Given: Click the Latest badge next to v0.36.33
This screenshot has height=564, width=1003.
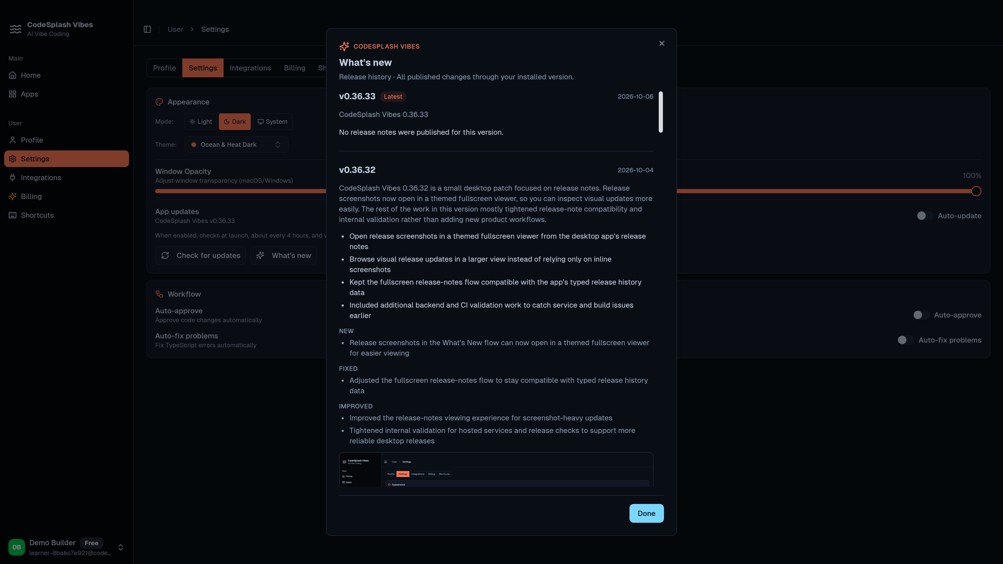Looking at the screenshot, I should pos(393,97).
